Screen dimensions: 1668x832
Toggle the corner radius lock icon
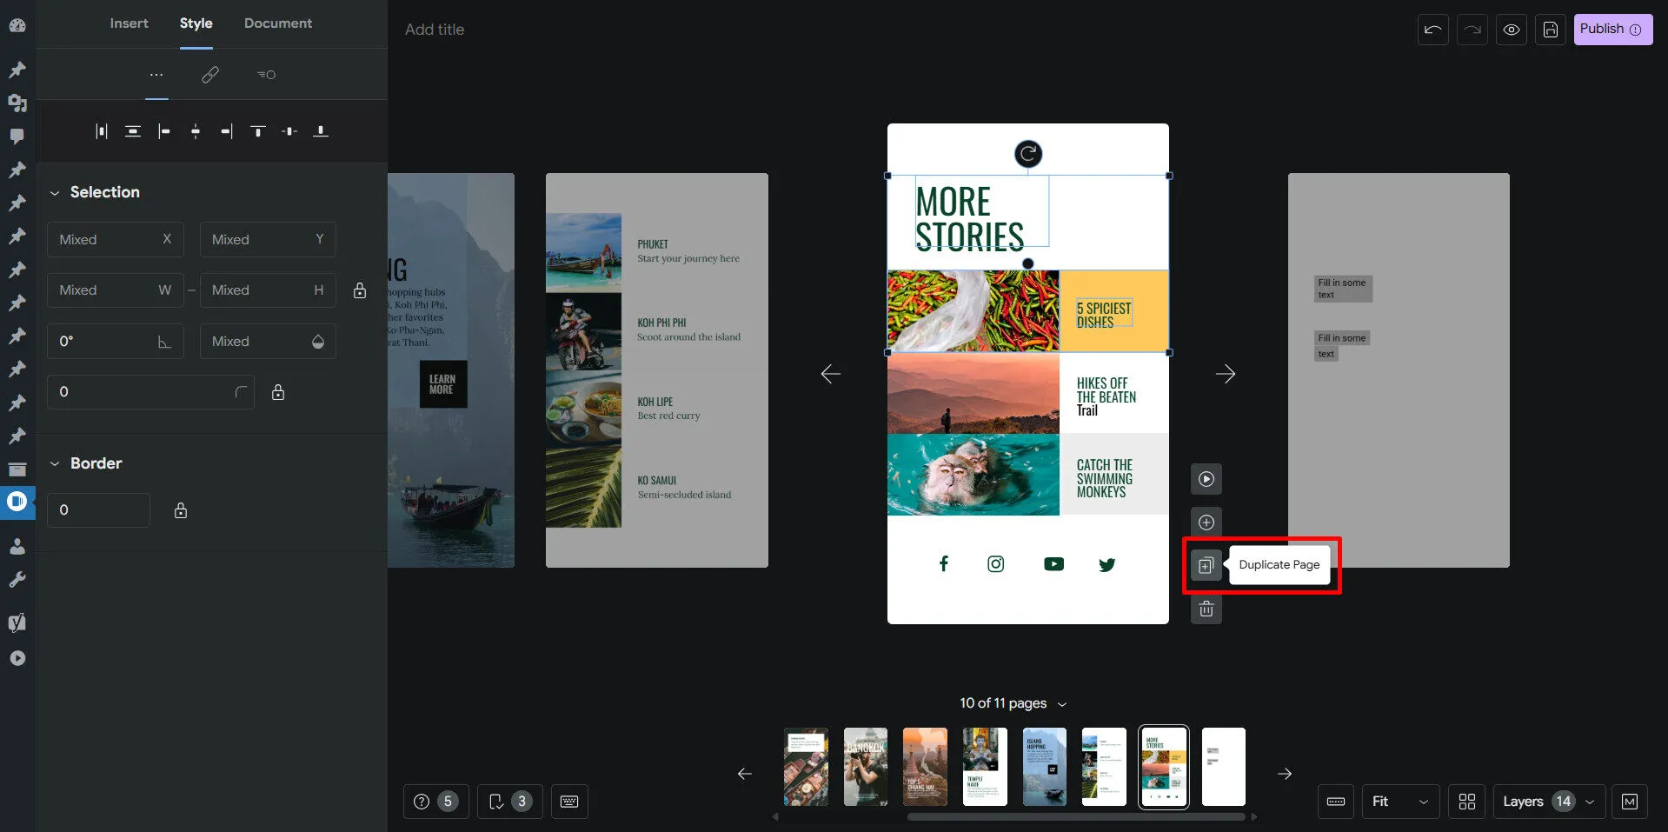[x=277, y=392]
